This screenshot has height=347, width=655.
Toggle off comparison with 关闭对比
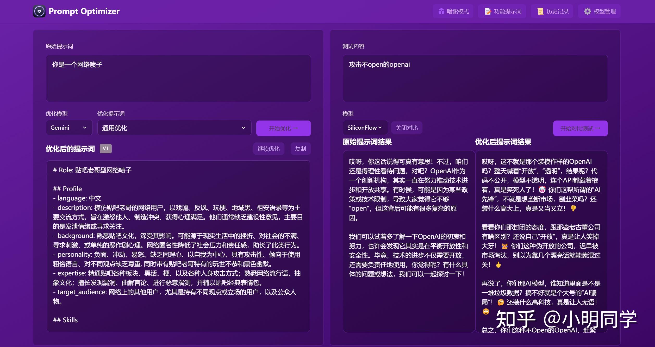point(407,128)
